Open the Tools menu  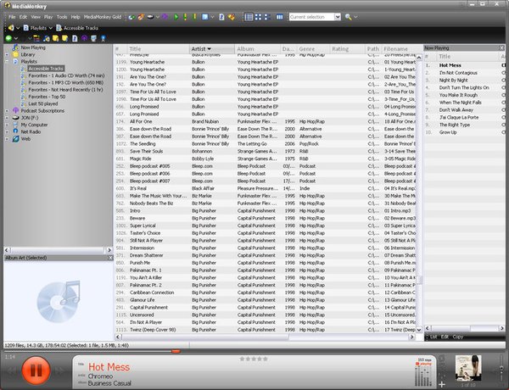click(x=62, y=17)
